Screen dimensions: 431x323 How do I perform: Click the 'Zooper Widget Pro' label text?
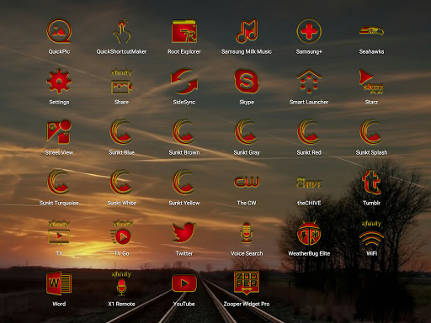point(247,304)
